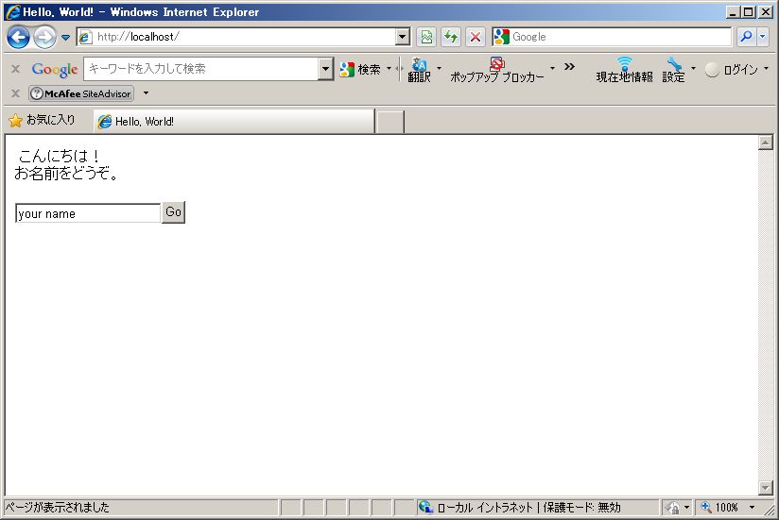Click the Compatibility View icon
The width and height of the screenshot is (779, 520).
[426, 37]
